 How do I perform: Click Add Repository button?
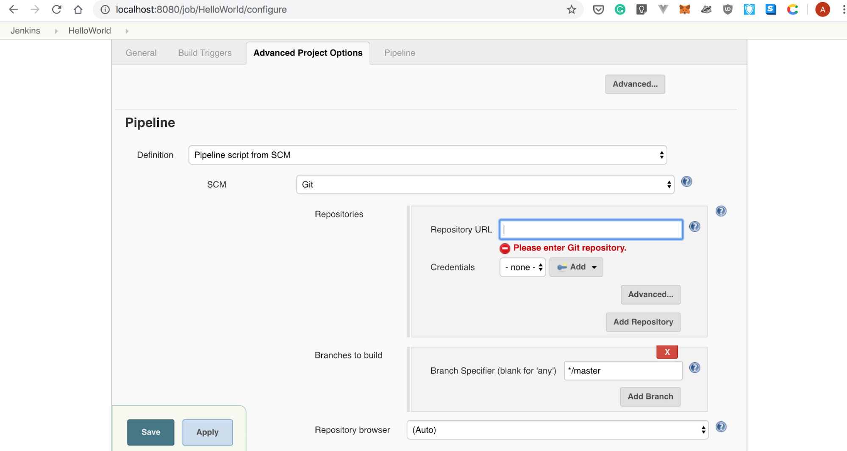click(x=643, y=322)
